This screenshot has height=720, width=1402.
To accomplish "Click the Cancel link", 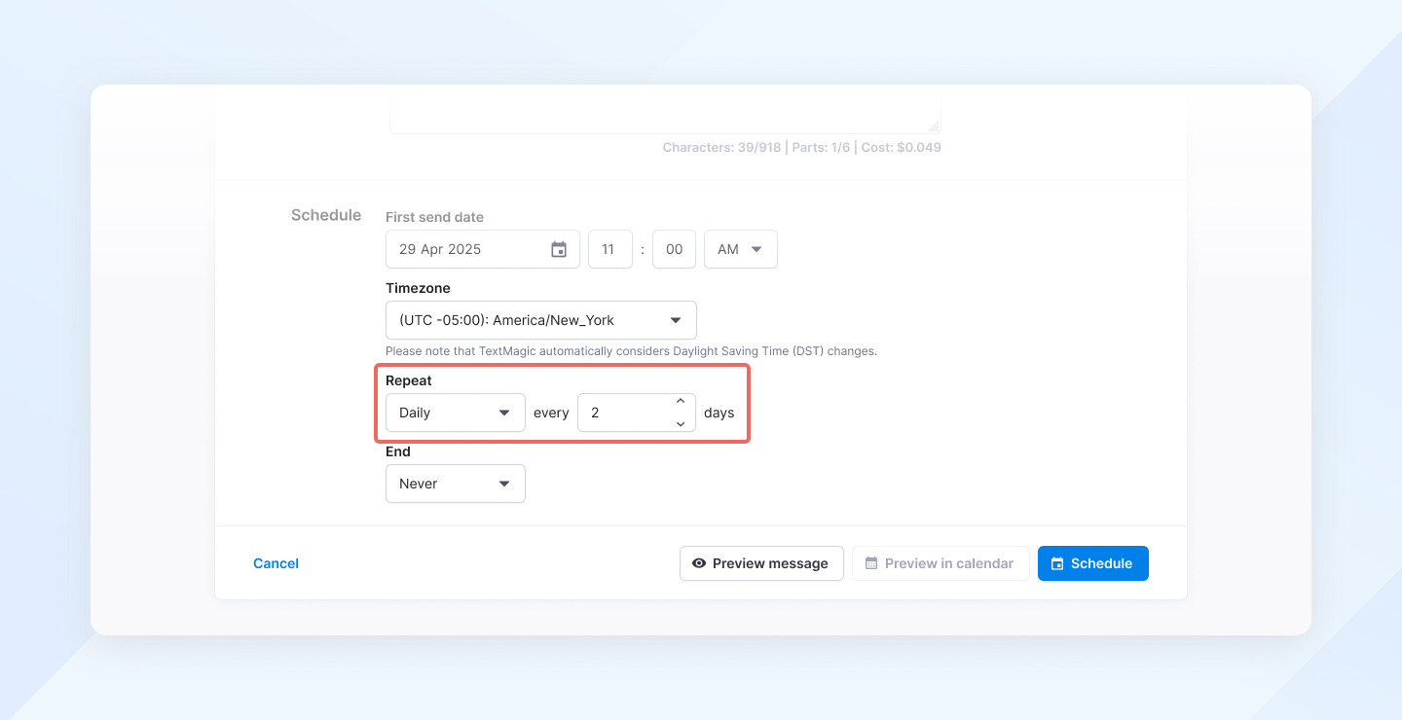I will point(276,563).
